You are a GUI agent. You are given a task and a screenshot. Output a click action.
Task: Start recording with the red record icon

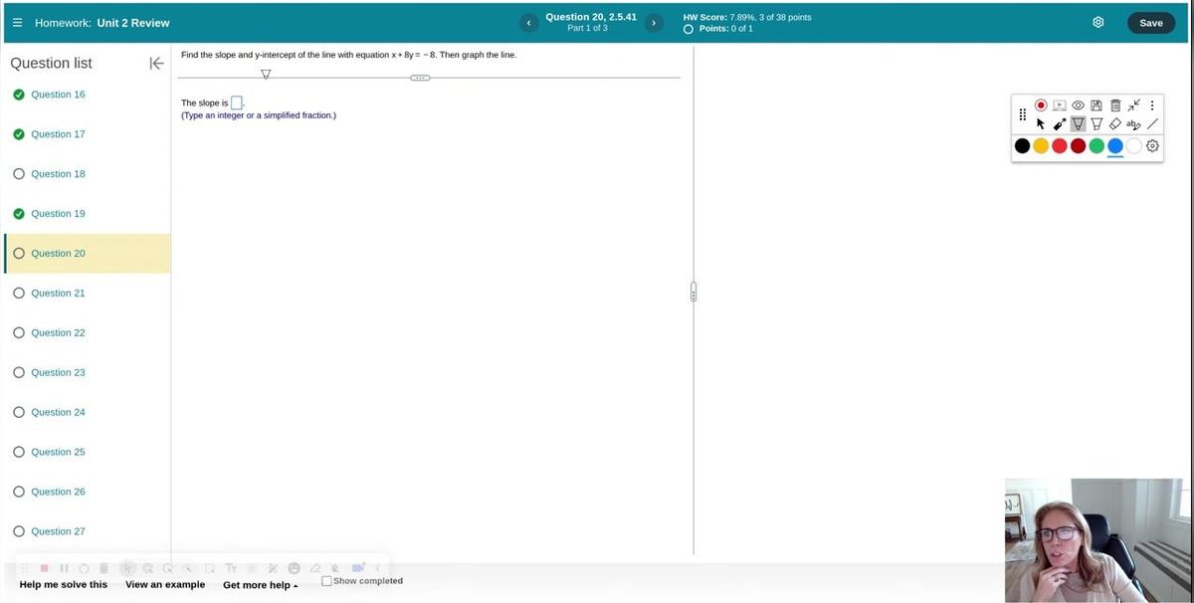coord(1041,104)
